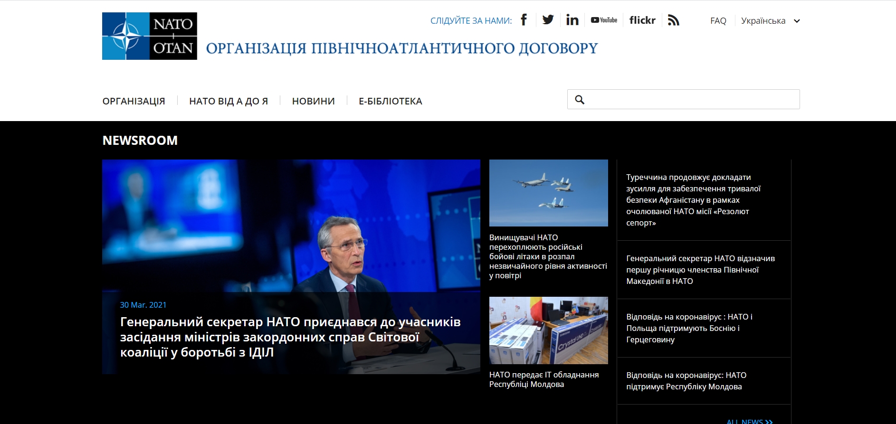Click the СЛІДУЙТЕ ЗА НАМИ label
The height and width of the screenshot is (424, 896).
471,21
